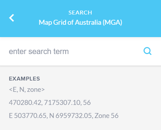Click the word 'zone>' in the format hint
The image size is (161, 130).
(36, 90)
